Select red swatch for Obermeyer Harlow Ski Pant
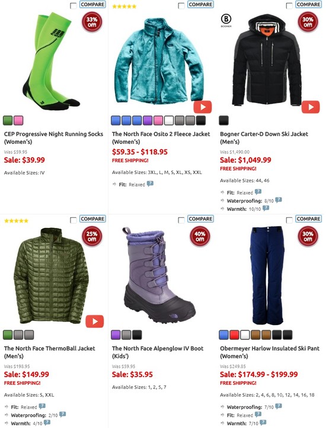Image resolution: width=326 pixels, height=428 pixels. click(235, 335)
